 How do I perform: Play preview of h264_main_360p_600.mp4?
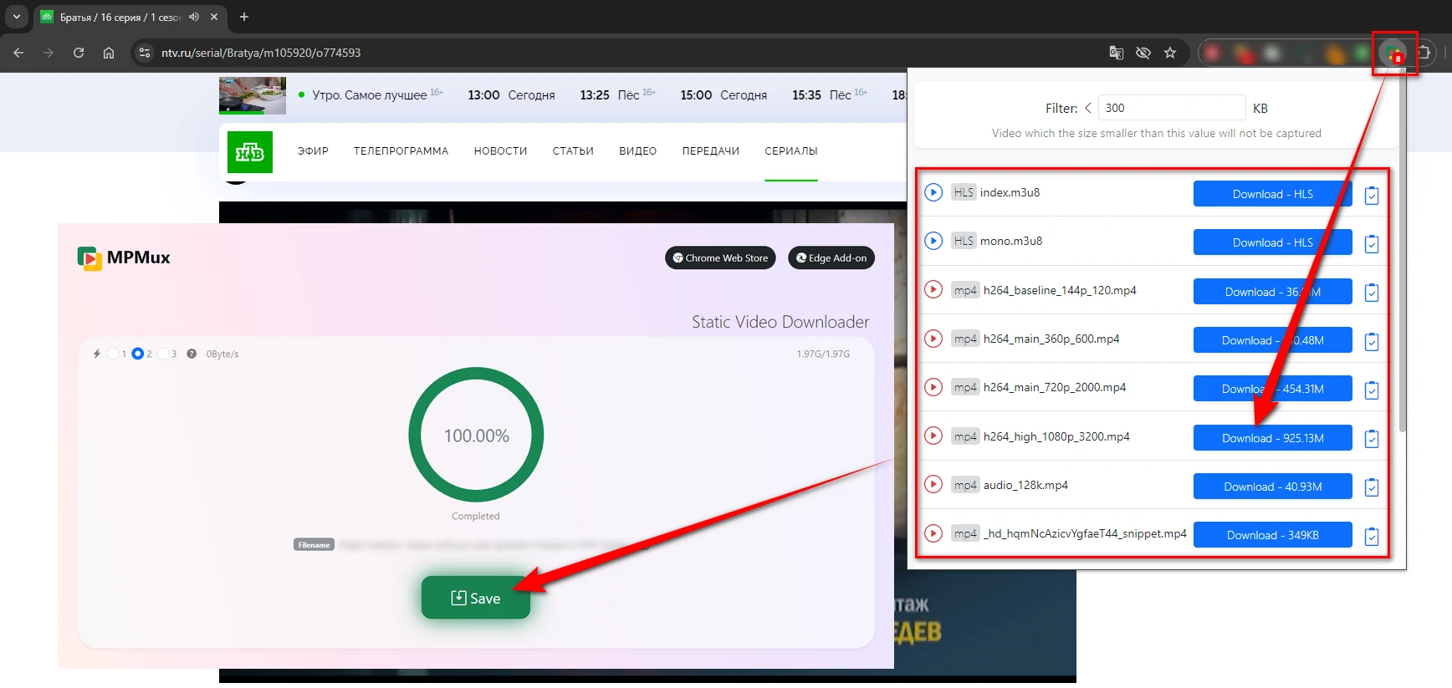[x=933, y=339]
